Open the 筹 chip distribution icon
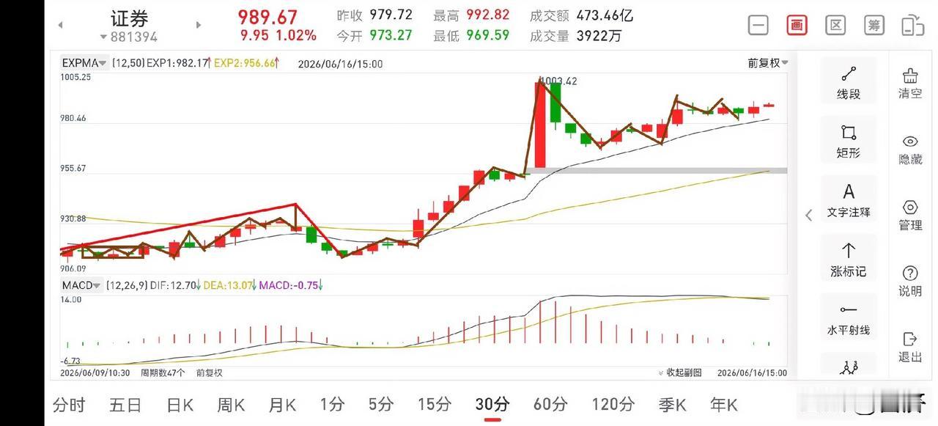 click(x=874, y=25)
